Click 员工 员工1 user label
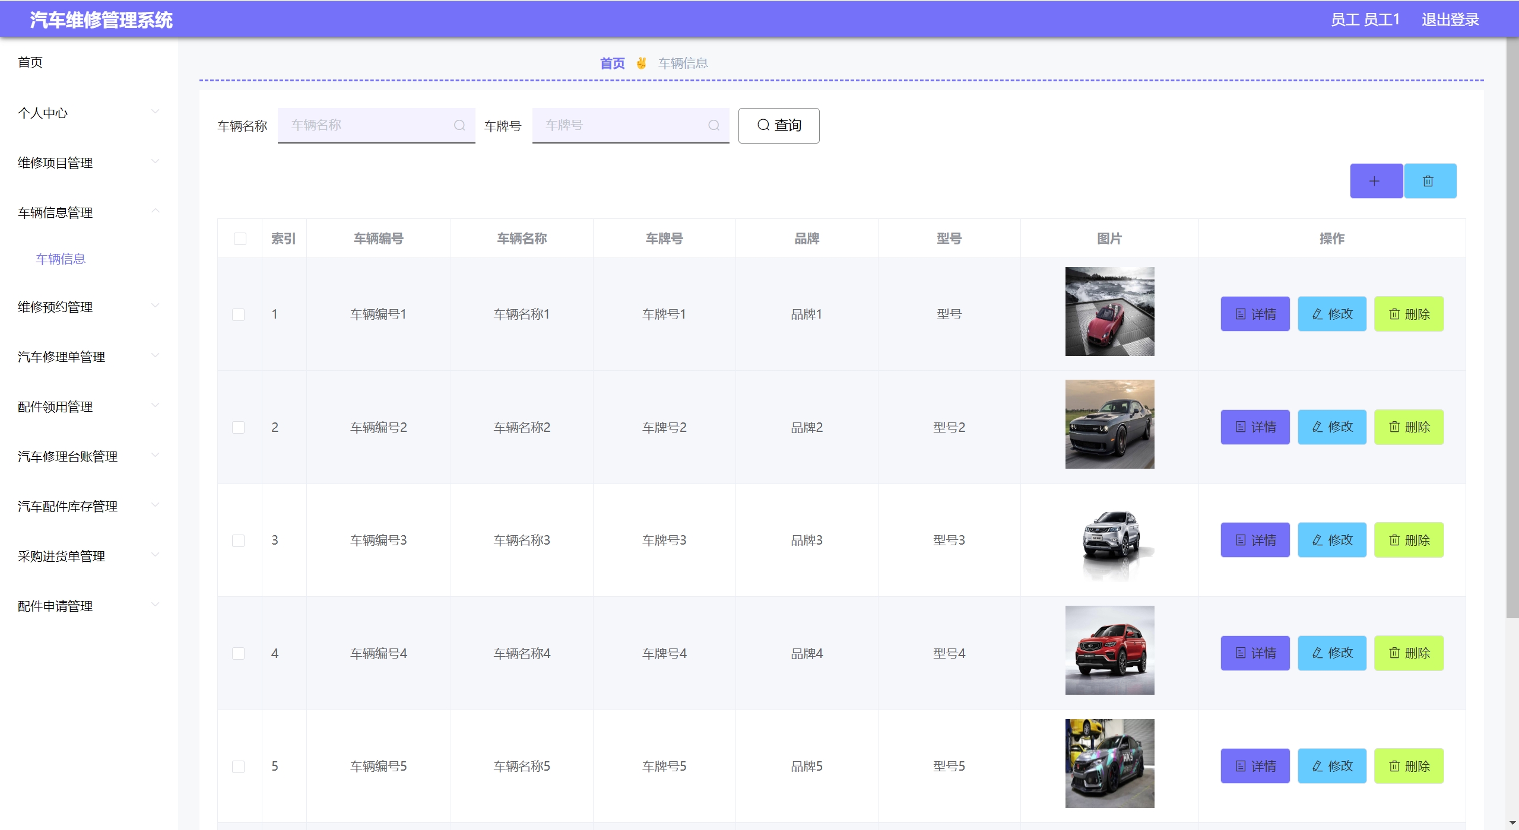1519x830 pixels. pyautogui.click(x=1365, y=20)
